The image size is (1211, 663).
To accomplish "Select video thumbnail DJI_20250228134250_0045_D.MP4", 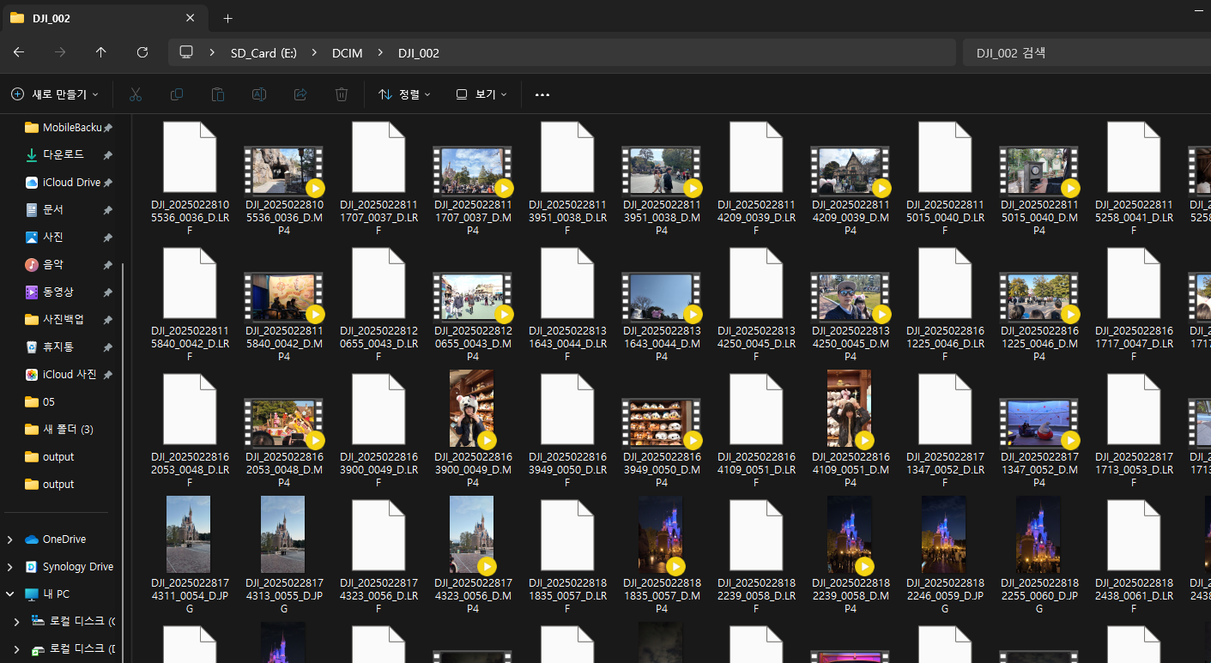I will [x=850, y=298].
